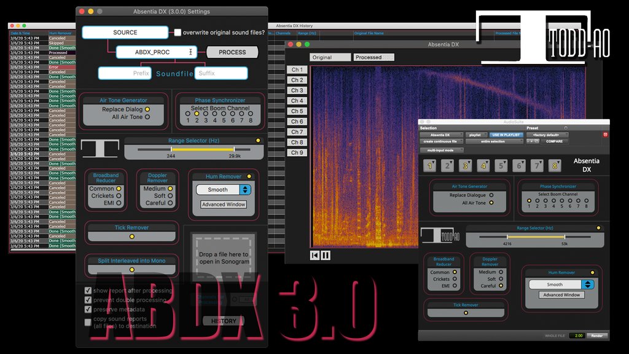Viewport: 629px width, 354px height.
Task: Check overwrite original sound files box
Action: pyautogui.click(x=178, y=33)
